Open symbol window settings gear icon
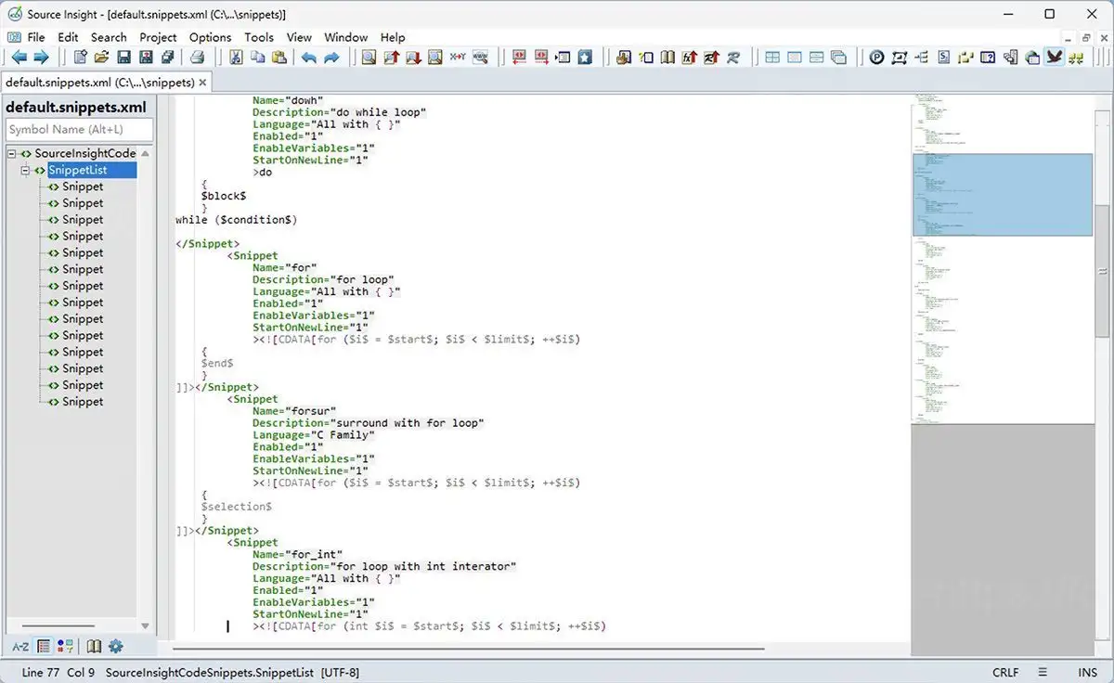 (x=116, y=646)
